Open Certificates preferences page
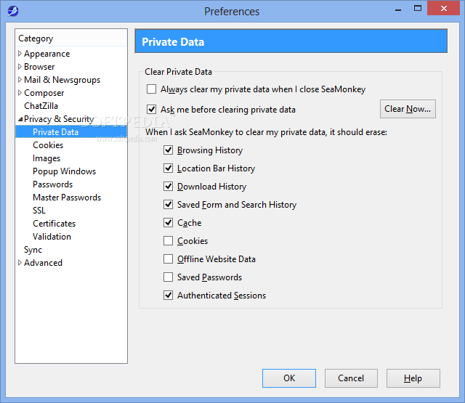The height and width of the screenshot is (403, 465). (54, 224)
